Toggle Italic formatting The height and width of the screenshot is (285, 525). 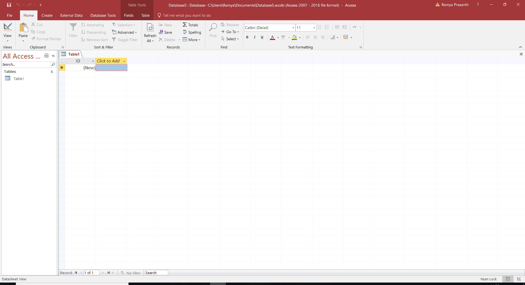click(255, 37)
